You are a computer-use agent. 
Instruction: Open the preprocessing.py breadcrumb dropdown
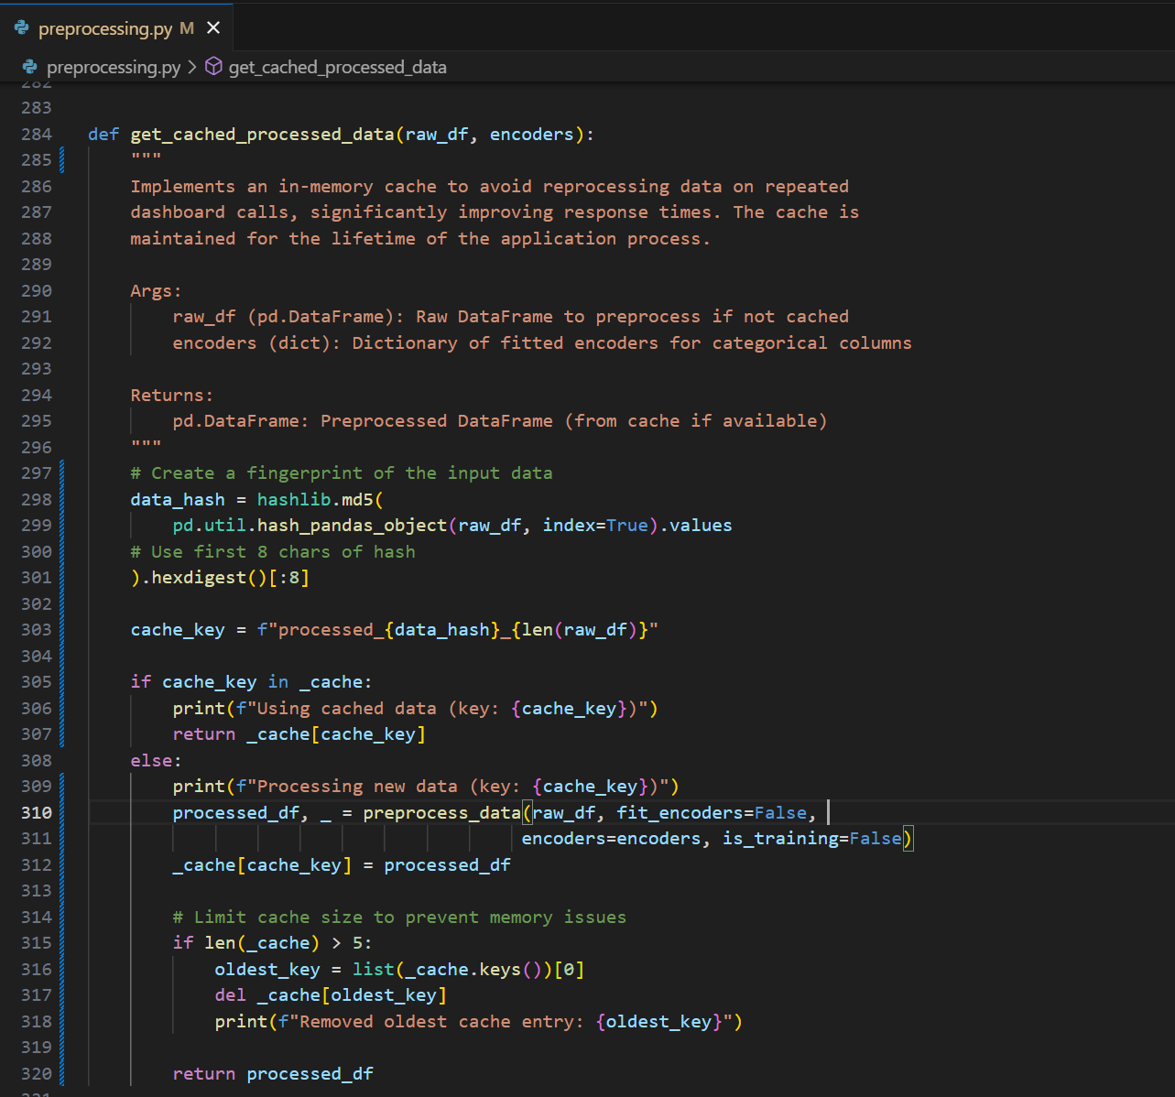113,67
